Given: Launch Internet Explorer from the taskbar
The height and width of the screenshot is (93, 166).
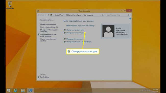Looking at the screenshot, I should click(x=16, y=90).
